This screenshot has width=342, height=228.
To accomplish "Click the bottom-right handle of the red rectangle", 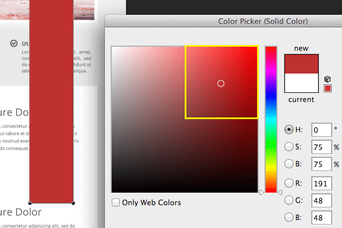I will [74, 203].
